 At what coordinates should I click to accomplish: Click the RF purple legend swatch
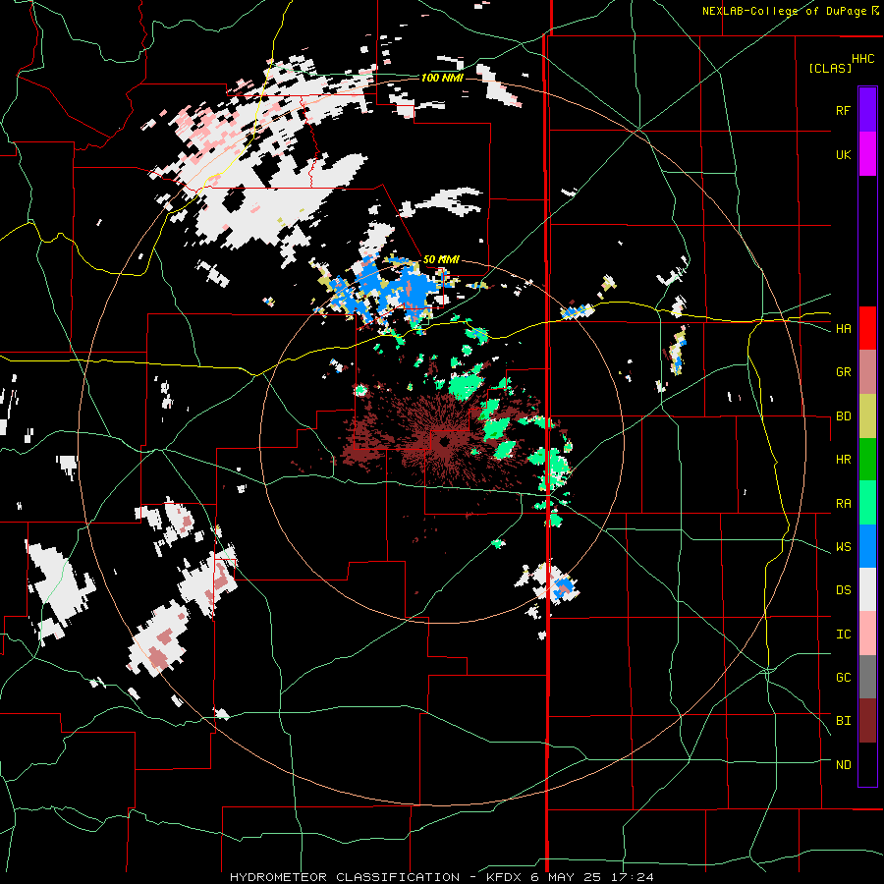click(867, 110)
